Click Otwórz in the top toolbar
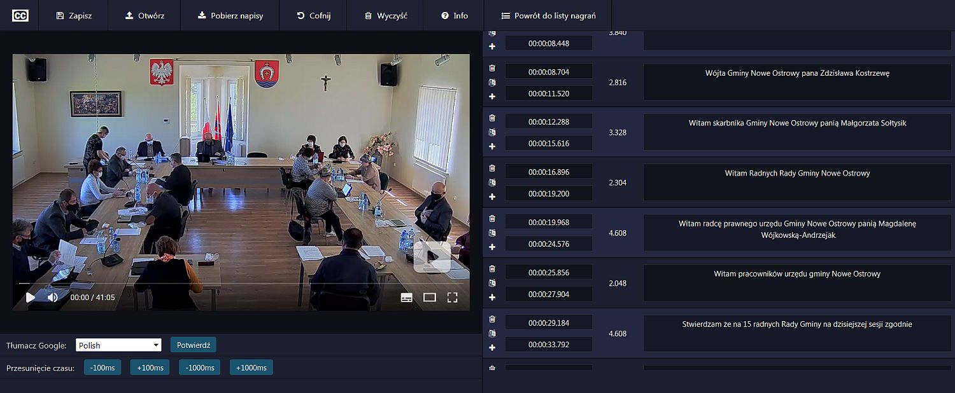Image resolution: width=955 pixels, height=393 pixels. (144, 15)
